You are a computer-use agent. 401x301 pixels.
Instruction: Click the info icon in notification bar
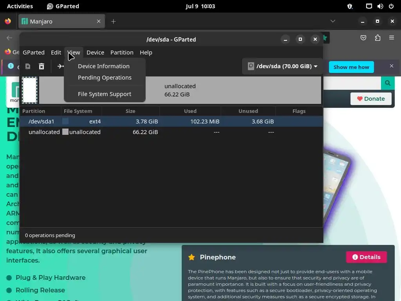pos(11,66)
